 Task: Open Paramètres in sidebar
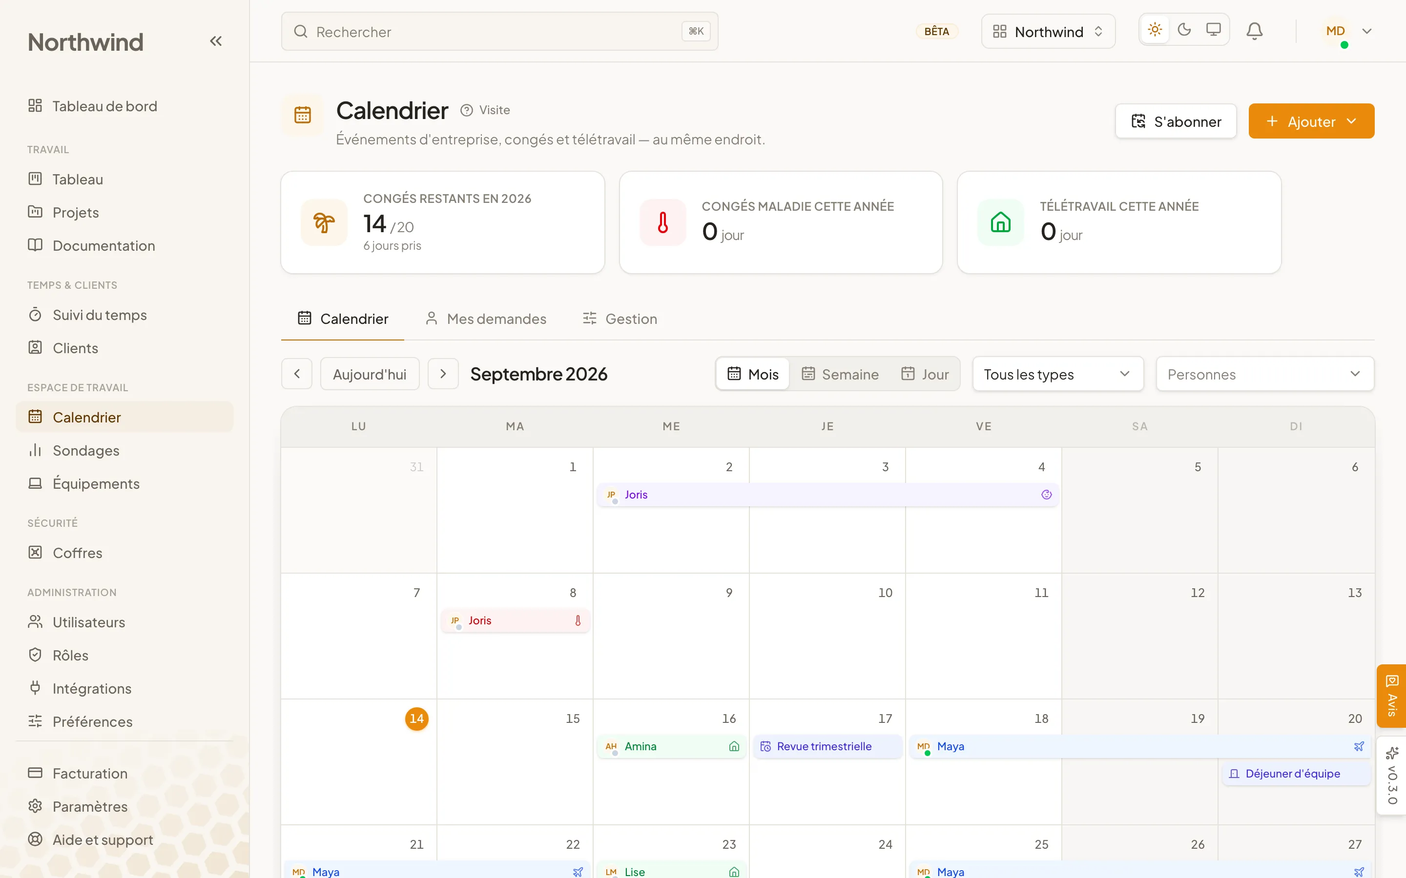click(125, 807)
